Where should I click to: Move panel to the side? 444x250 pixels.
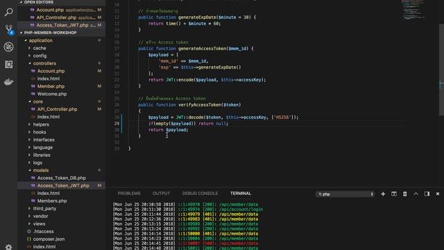(x=427, y=194)
